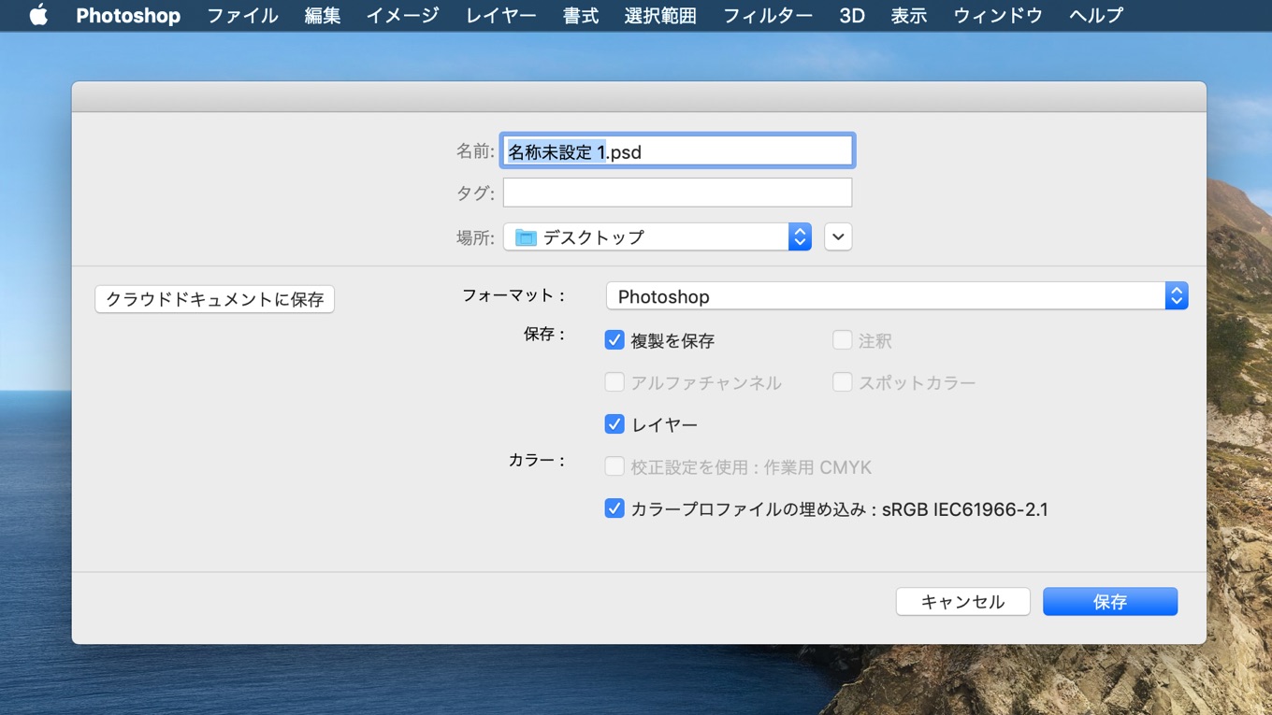This screenshot has height=715, width=1272.
Task: Open the 編集 menu
Action: (x=323, y=15)
